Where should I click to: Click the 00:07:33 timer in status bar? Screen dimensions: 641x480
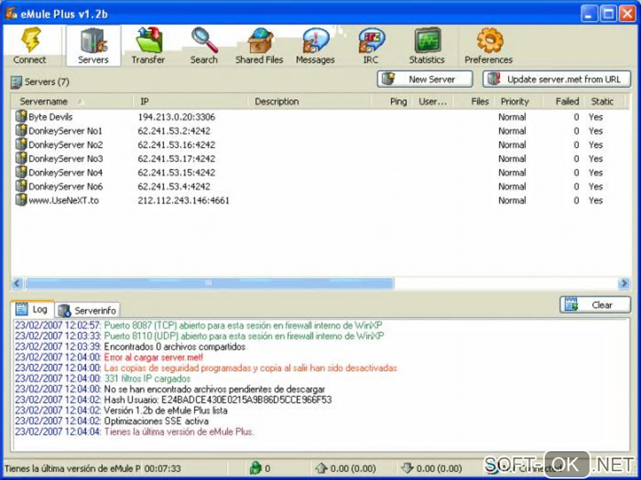162,468
